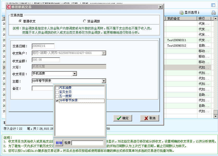Select 普通收支 radio button
Viewport: 218px width, 156px height.
click(x=20, y=21)
